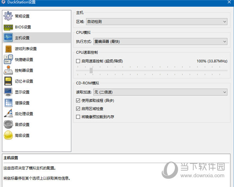Click the memory card icon for 记忆卡设置

pyautogui.click(x=8, y=81)
